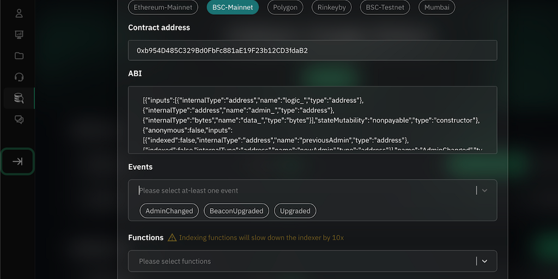558x279 pixels.
Task: Select the Polygon network option
Action: (286, 7)
